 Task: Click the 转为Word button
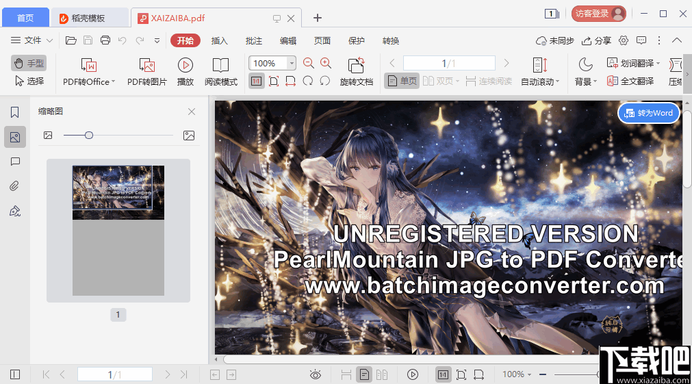point(648,113)
